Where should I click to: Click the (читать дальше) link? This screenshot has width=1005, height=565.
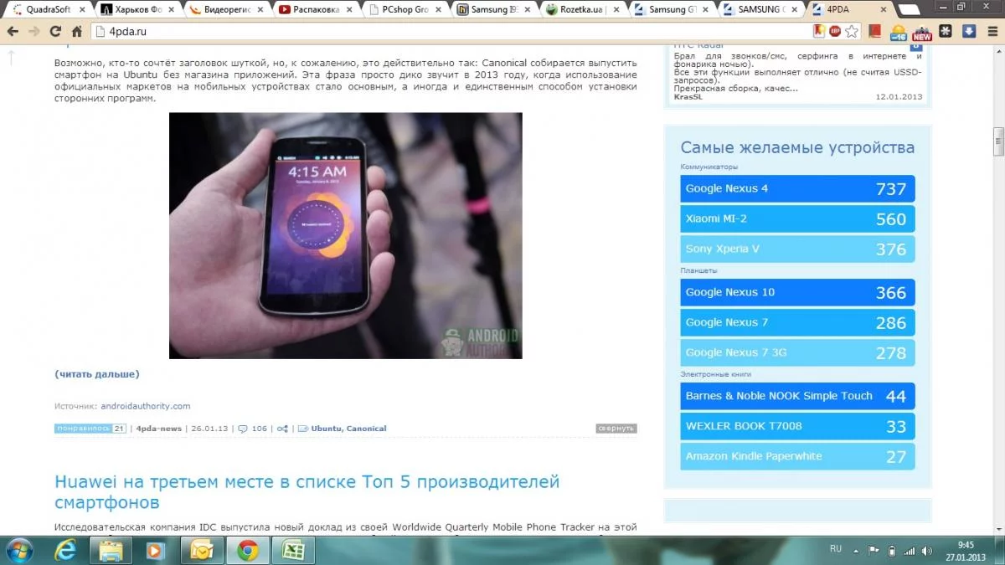[97, 374]
